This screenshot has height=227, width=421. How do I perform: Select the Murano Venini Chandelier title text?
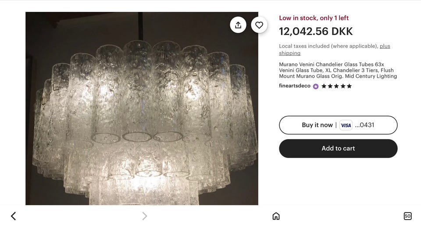[x=338, y=70]
